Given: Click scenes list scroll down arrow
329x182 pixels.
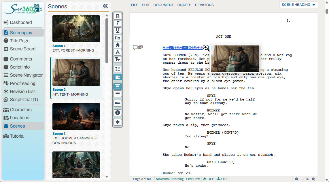Looking at the screenshot, I should (x=107, y=177).
